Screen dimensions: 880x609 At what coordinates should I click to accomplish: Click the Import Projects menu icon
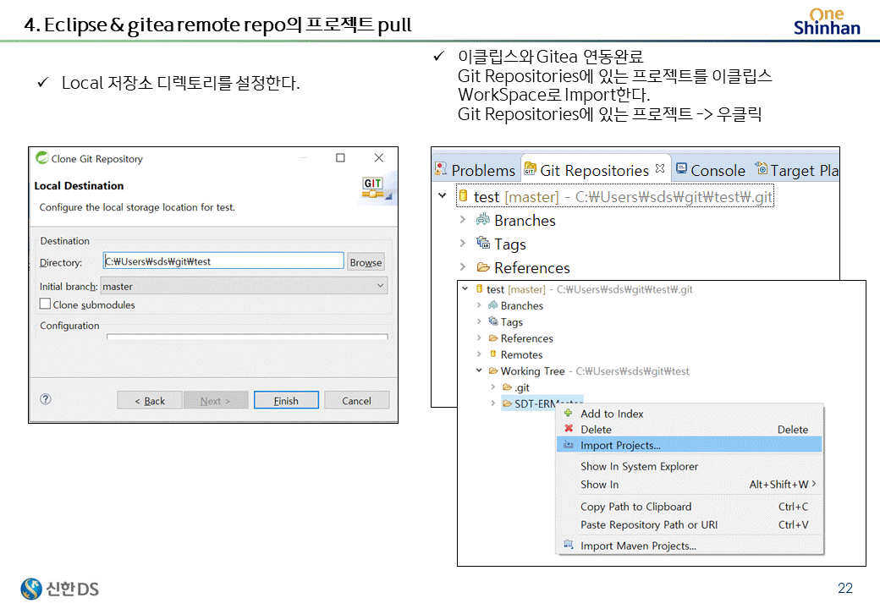(x=569, y=445)
